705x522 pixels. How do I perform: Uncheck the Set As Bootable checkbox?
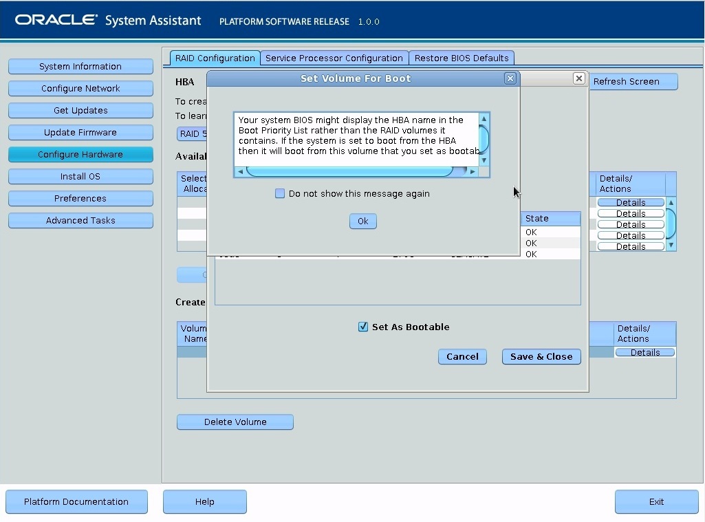(363, 327)
